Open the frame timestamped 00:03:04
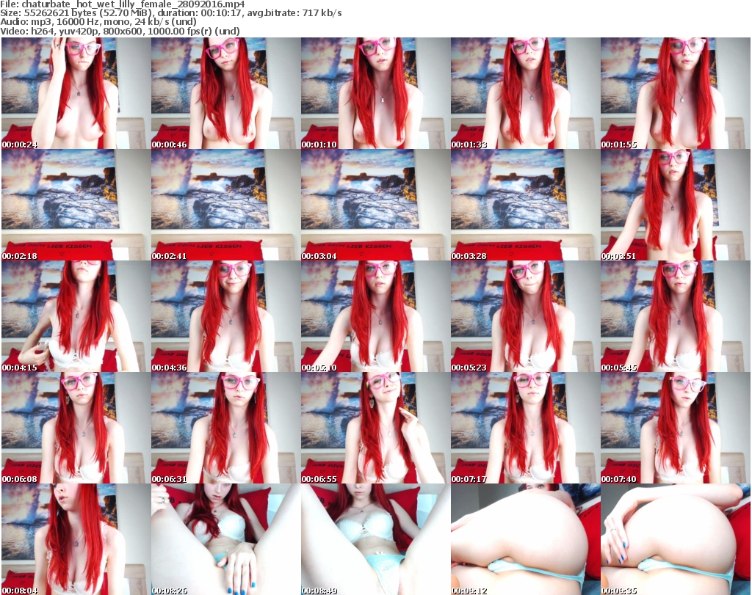The width and height of the screenshot is (752, 595). click(x=375, y=205)
